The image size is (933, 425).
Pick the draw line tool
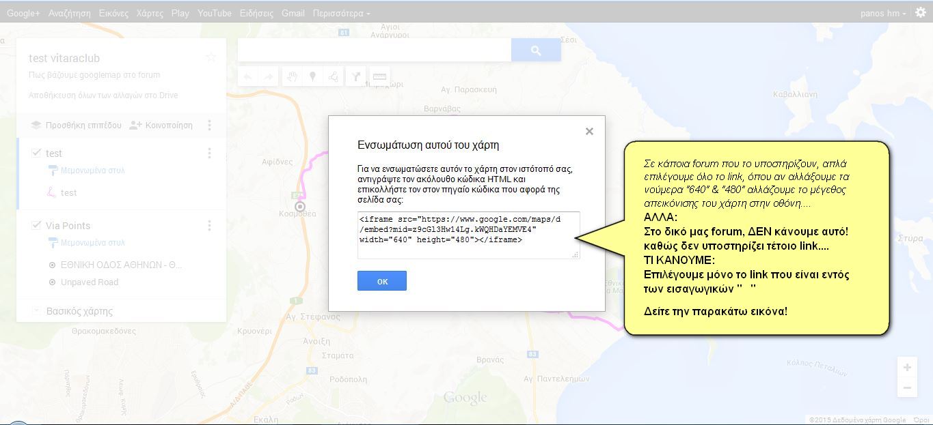point(334,76)
